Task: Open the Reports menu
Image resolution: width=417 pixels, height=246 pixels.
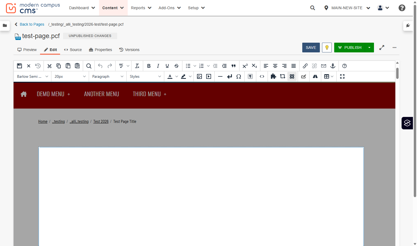Action: click(x=141, y=8)
